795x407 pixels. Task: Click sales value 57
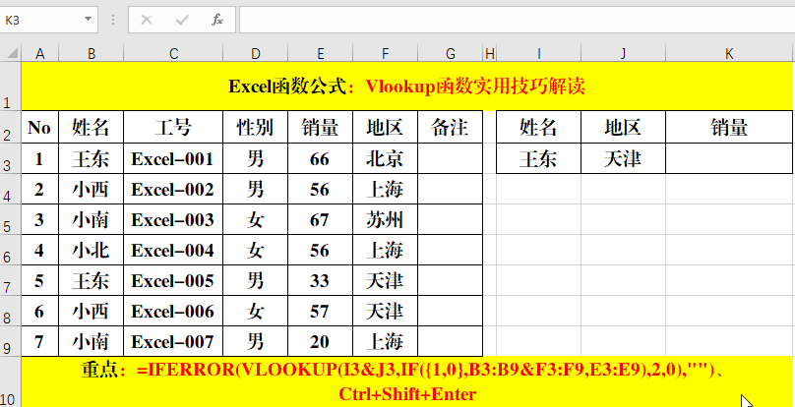321,312
